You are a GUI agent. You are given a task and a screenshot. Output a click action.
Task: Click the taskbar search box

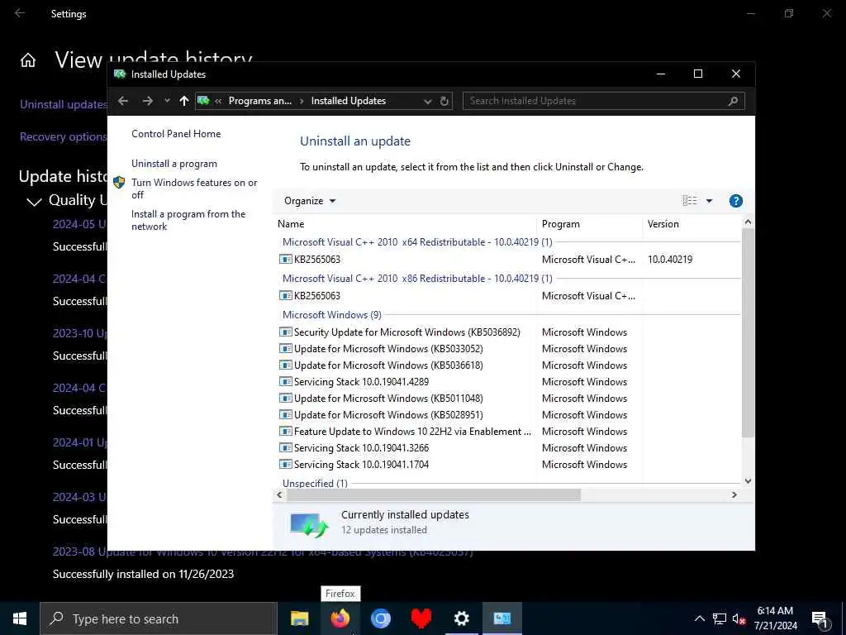click(x=159, y=618)
